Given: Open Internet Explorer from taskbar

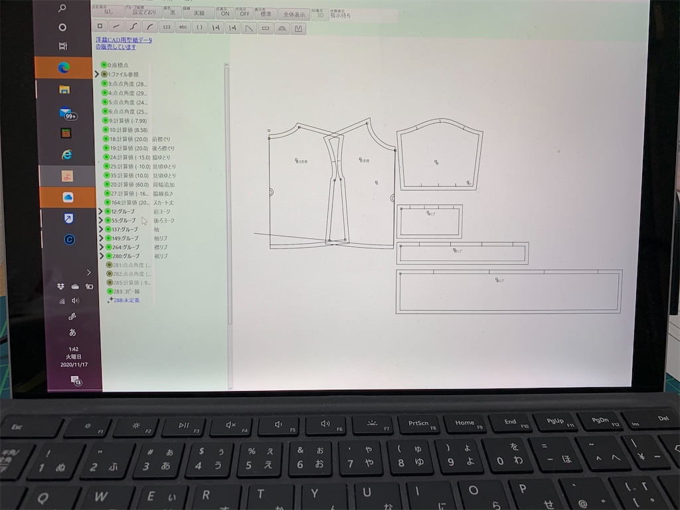Looking at the screenshot, I should [x=66, y=154].
